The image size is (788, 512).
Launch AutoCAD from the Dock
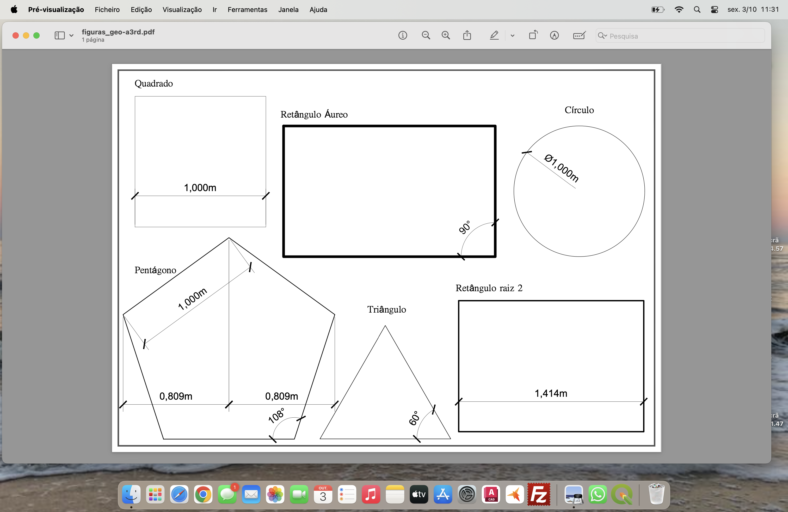click(491, 495)
